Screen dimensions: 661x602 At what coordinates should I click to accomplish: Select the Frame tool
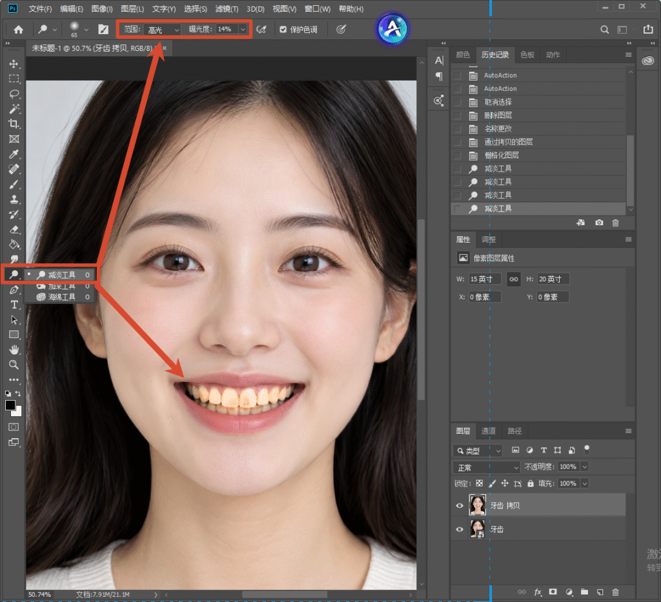pyautogui.click(x=14, y=139)
